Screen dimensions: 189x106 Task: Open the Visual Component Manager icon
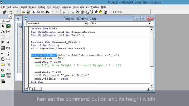(105, 12)
